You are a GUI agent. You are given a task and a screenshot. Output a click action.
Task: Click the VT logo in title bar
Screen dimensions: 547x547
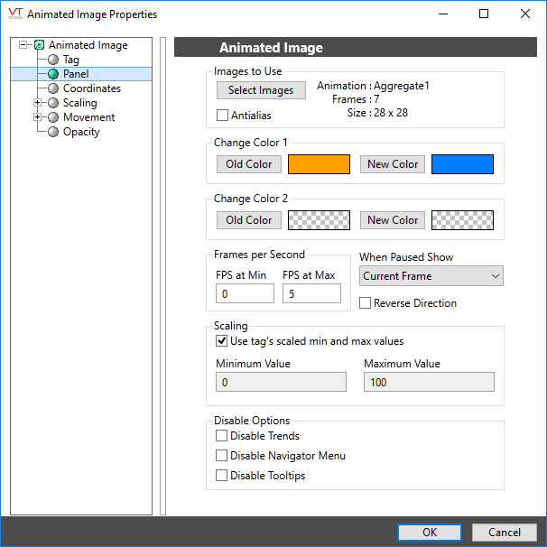(x=14, y=14)
